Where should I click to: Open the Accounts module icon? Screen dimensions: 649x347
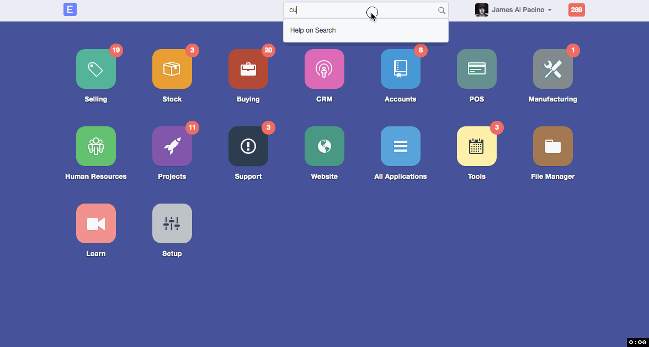tap(401, 70)
